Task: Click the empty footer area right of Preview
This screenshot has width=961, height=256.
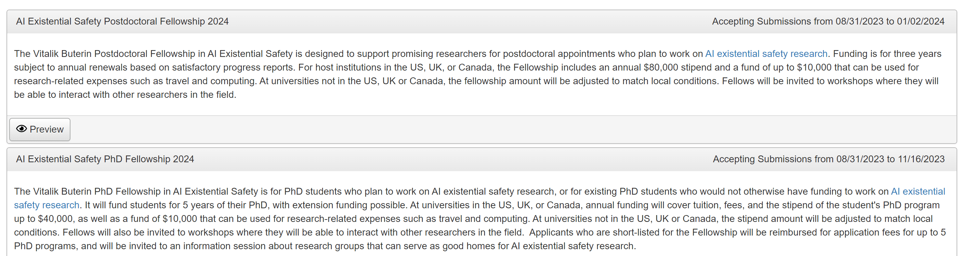Action: [485, 130]
